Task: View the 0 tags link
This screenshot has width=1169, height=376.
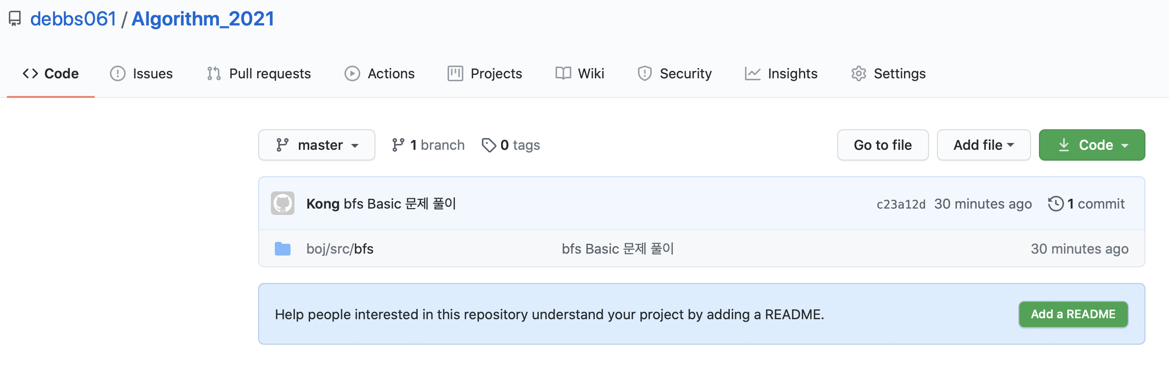Action: pos(511,145)
